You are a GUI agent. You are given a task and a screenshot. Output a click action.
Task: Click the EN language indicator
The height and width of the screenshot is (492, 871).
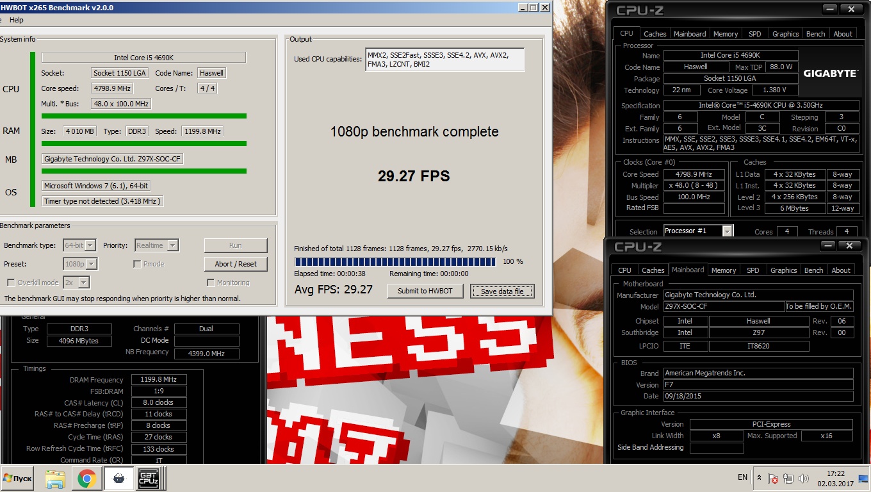pos(742,478)
